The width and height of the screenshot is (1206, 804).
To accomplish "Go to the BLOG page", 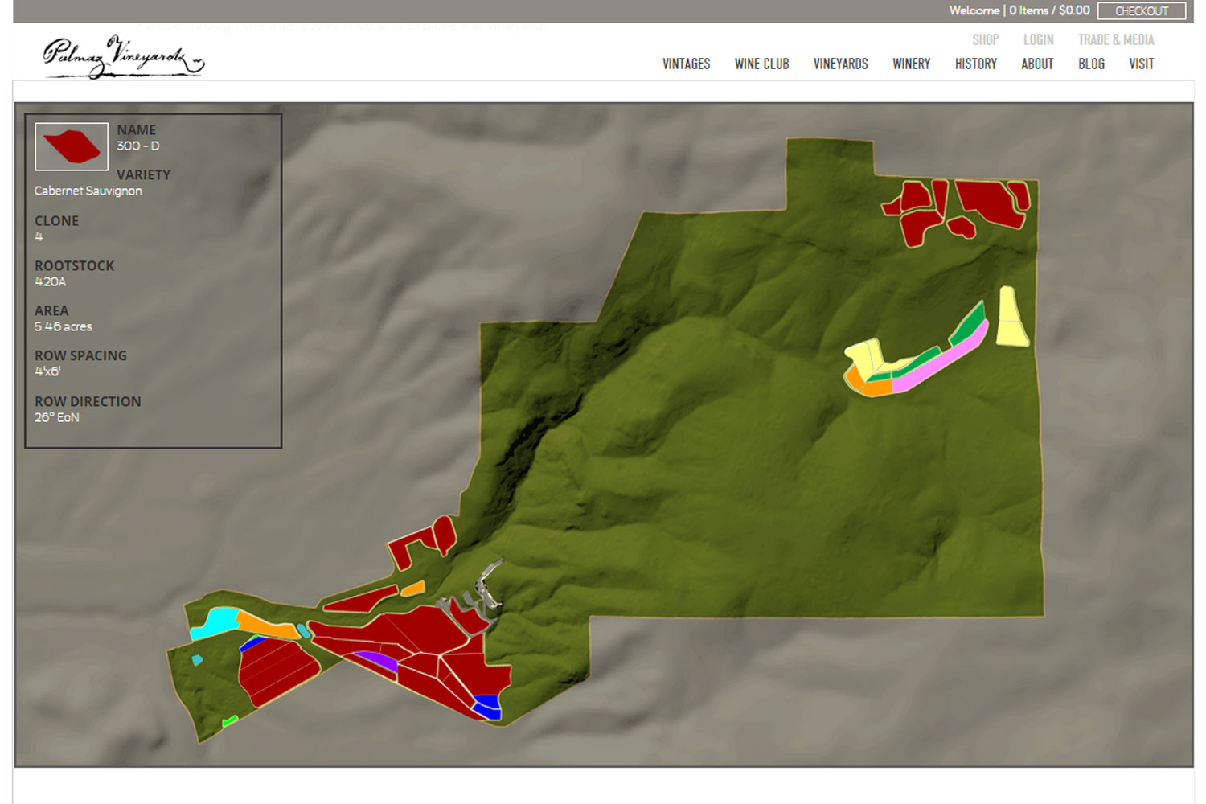I will pos(1091,64).
